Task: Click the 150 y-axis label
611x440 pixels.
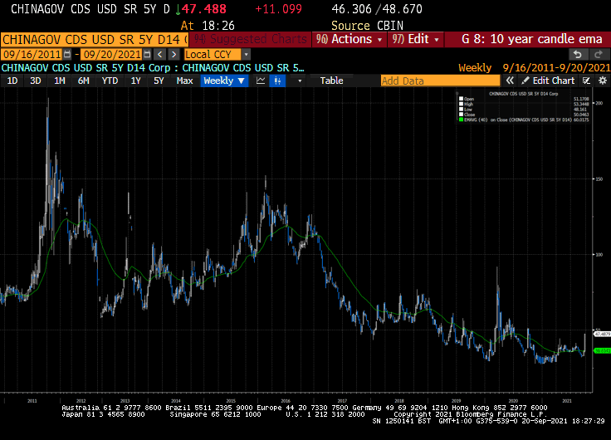Action: click(x=599, y=179)
